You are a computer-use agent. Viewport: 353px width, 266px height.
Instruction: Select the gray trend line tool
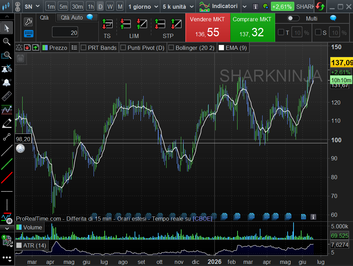(x=7, y=151)
